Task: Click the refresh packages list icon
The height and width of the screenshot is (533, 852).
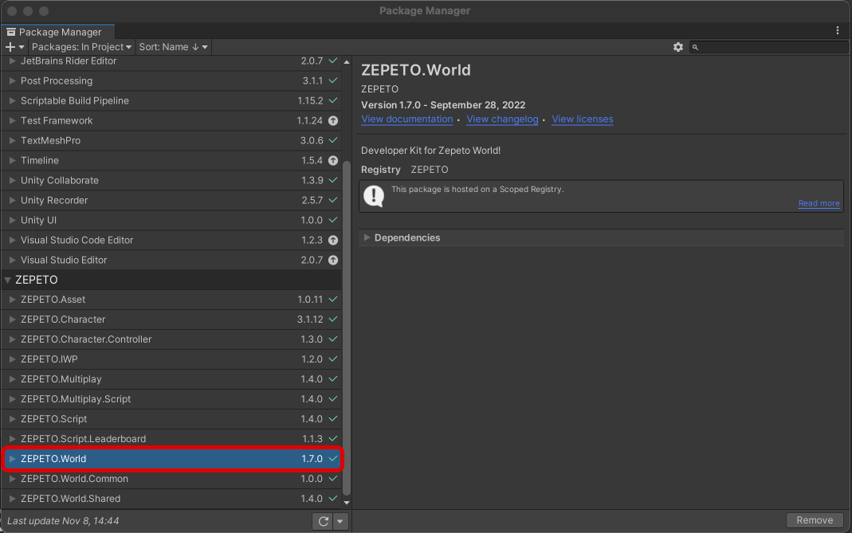Action: coord(324,522)
